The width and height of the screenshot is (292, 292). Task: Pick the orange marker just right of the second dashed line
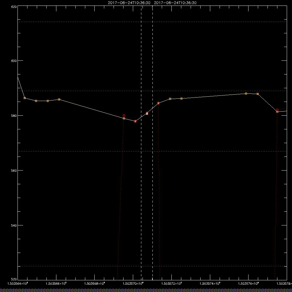click(x=159, y=103)
